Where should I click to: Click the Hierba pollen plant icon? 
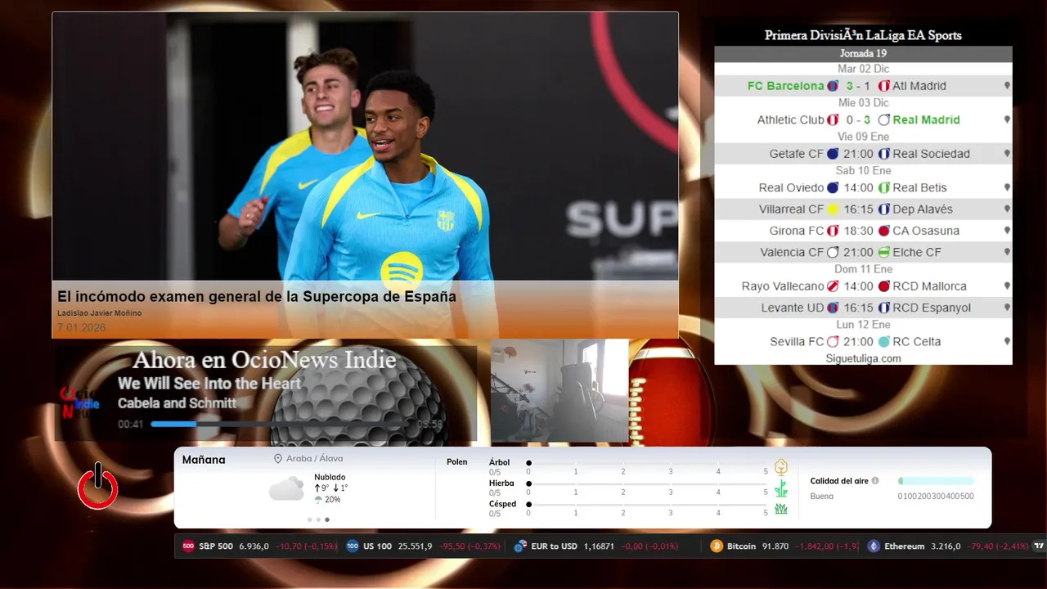pyautogui.click(x=781, y=488)
